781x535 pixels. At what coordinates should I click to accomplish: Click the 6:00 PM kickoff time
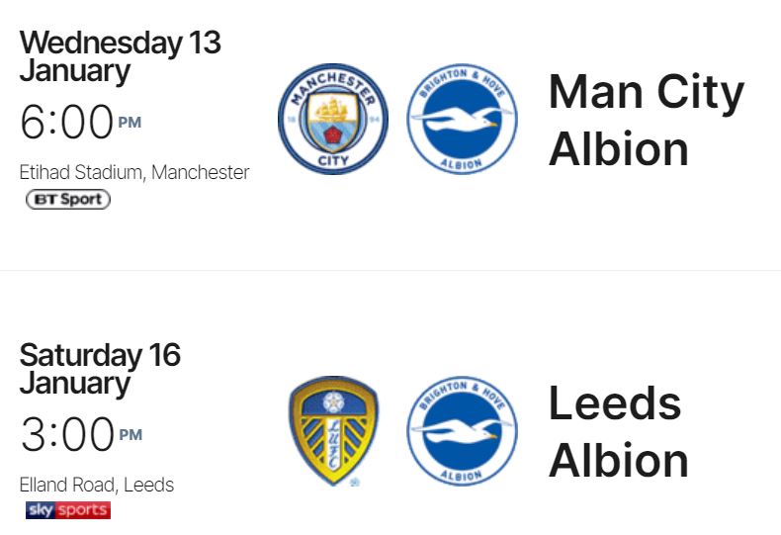81,122
